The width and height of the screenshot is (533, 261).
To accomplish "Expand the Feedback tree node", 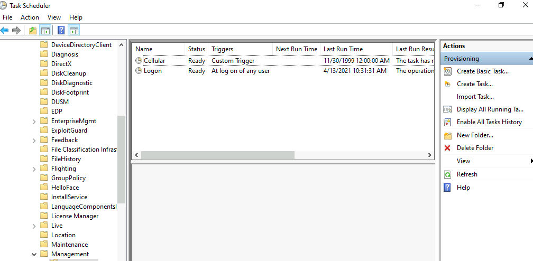I will [x=34, y=141].
